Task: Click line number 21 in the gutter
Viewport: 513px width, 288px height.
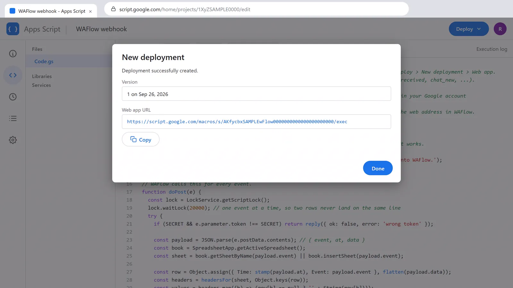Action: coord(129,224)
